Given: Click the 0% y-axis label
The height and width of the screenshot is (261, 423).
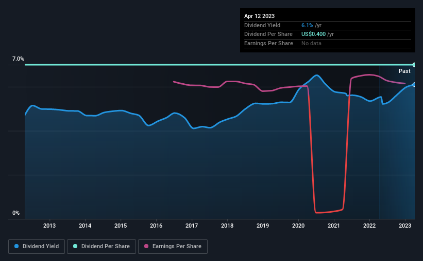Looking at the screenshot, I should 16,213.
